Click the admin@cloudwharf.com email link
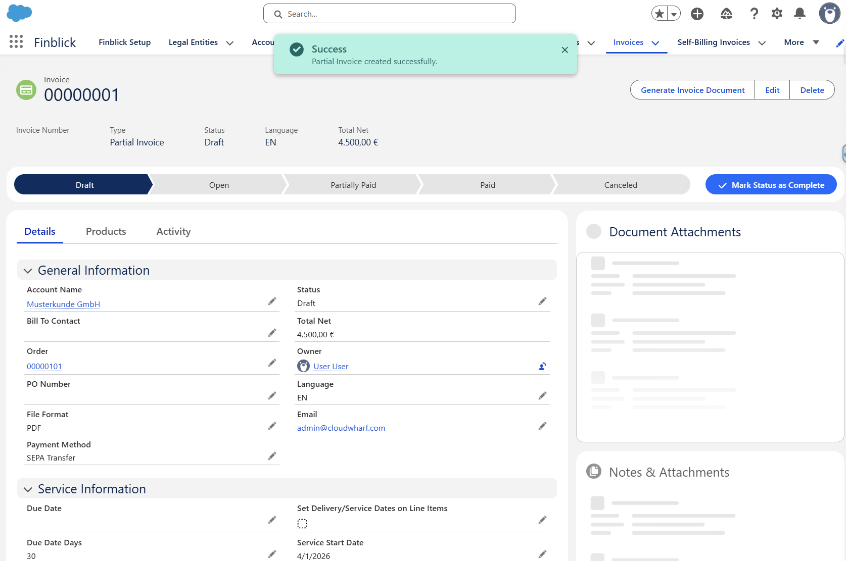This screenshot has width=846, height=561. point(341,428)
